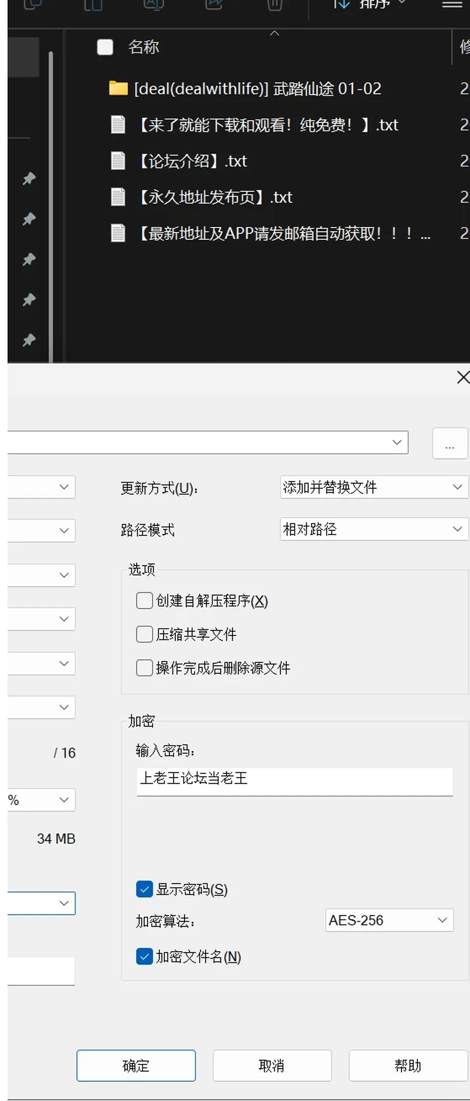Click the trash delete icon in top toolbar
This screenshot has height=1101, width=470.
coord(275,4)
